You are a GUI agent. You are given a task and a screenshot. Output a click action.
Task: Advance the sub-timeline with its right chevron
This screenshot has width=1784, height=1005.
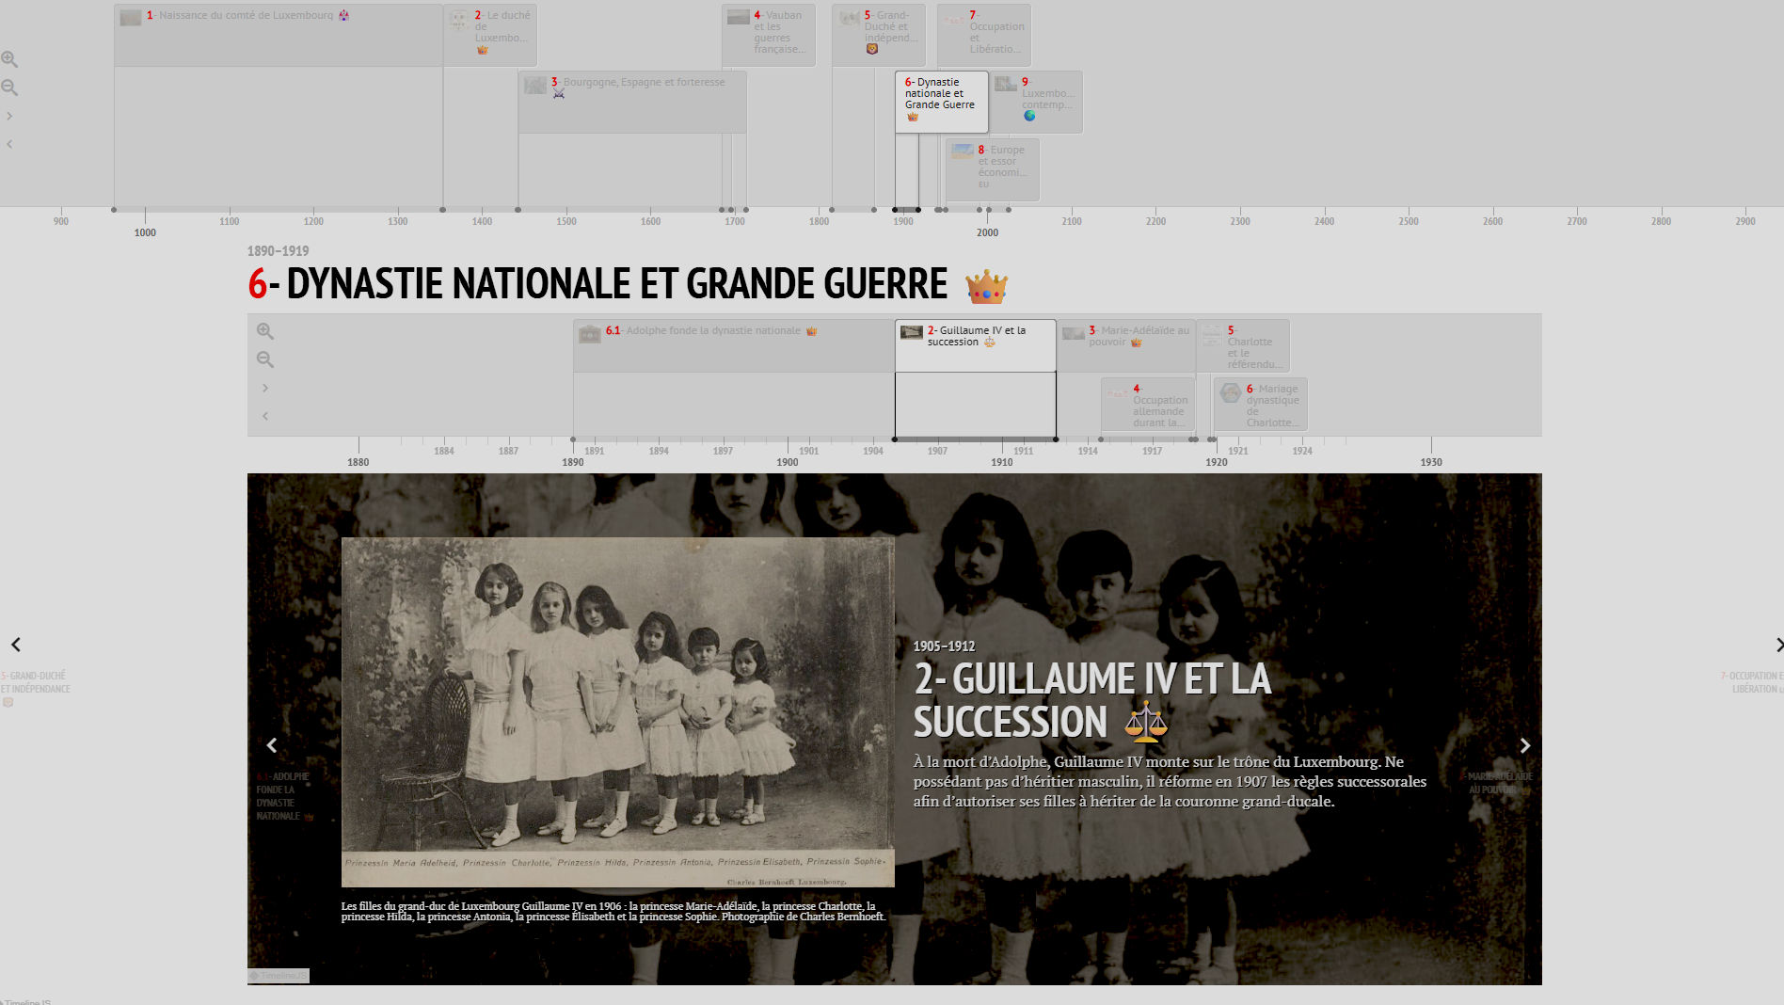click(265, 388)
